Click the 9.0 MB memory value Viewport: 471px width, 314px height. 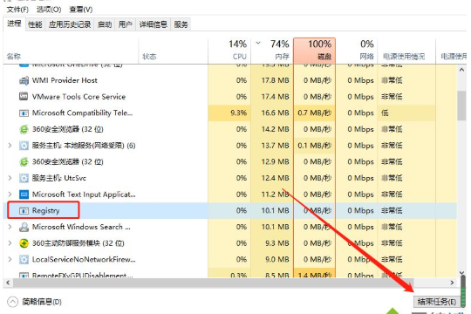tap(277, 259)
